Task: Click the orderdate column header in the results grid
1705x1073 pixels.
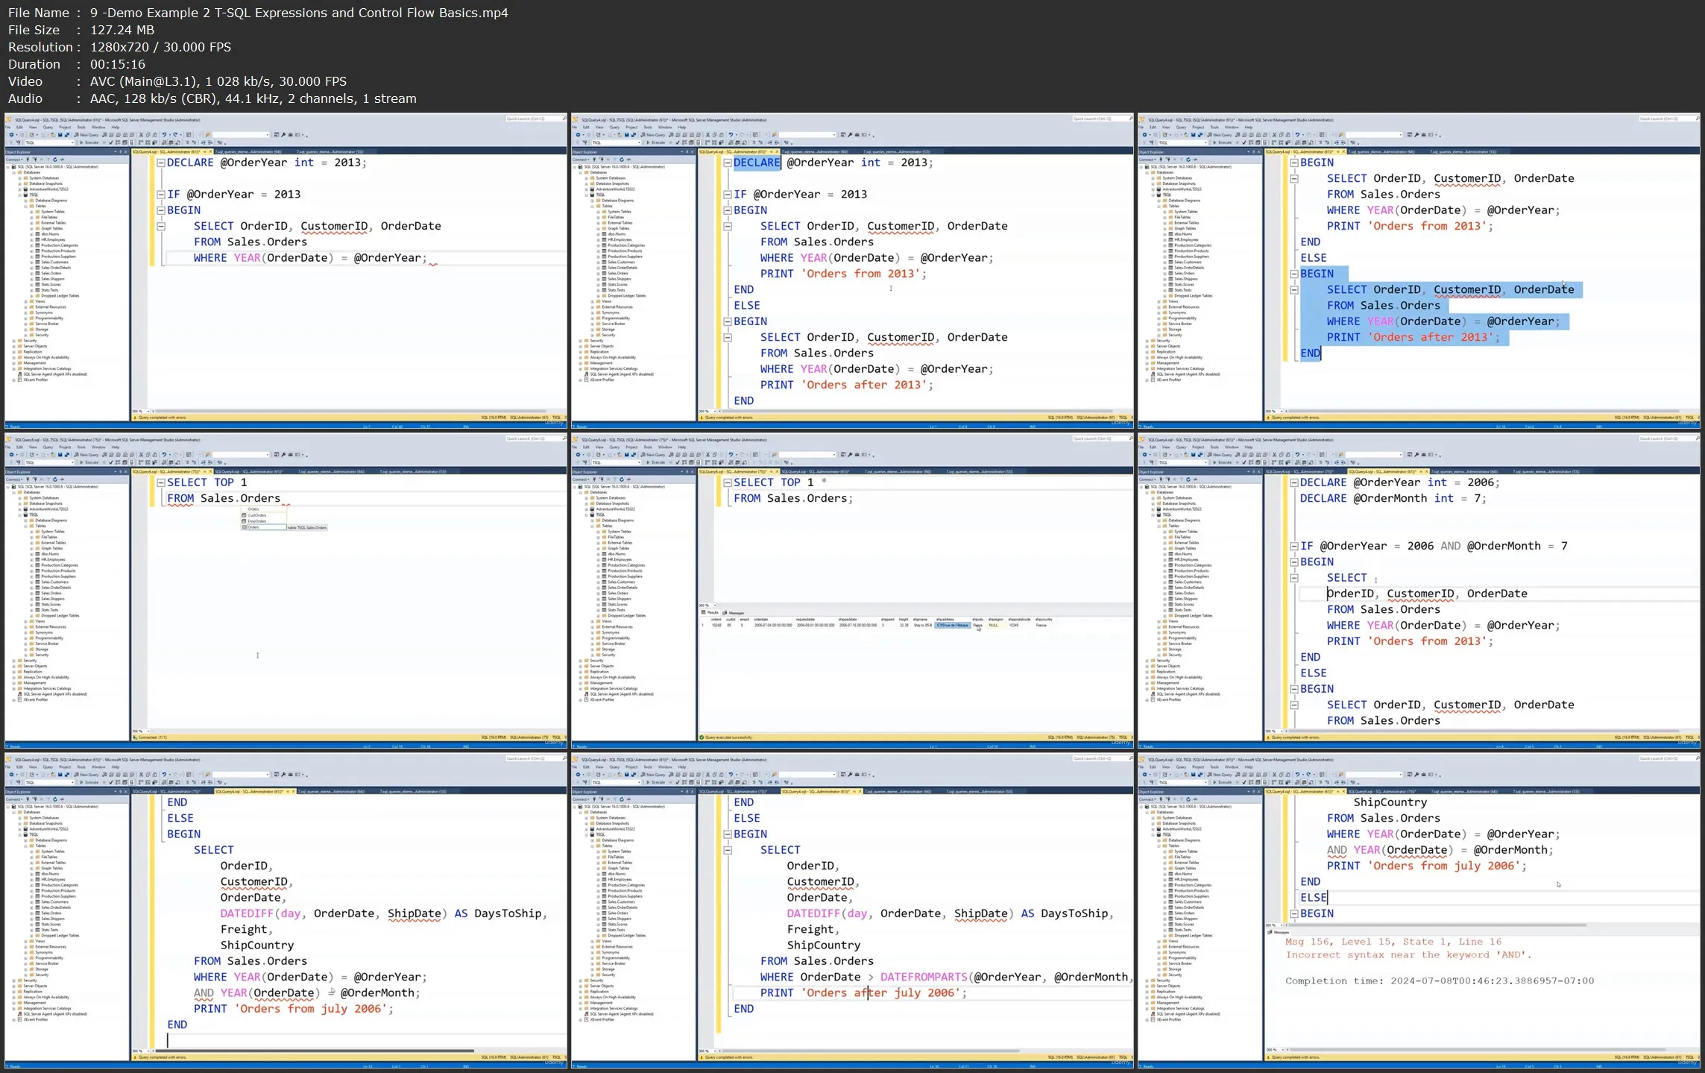Action: coord(760,620)
